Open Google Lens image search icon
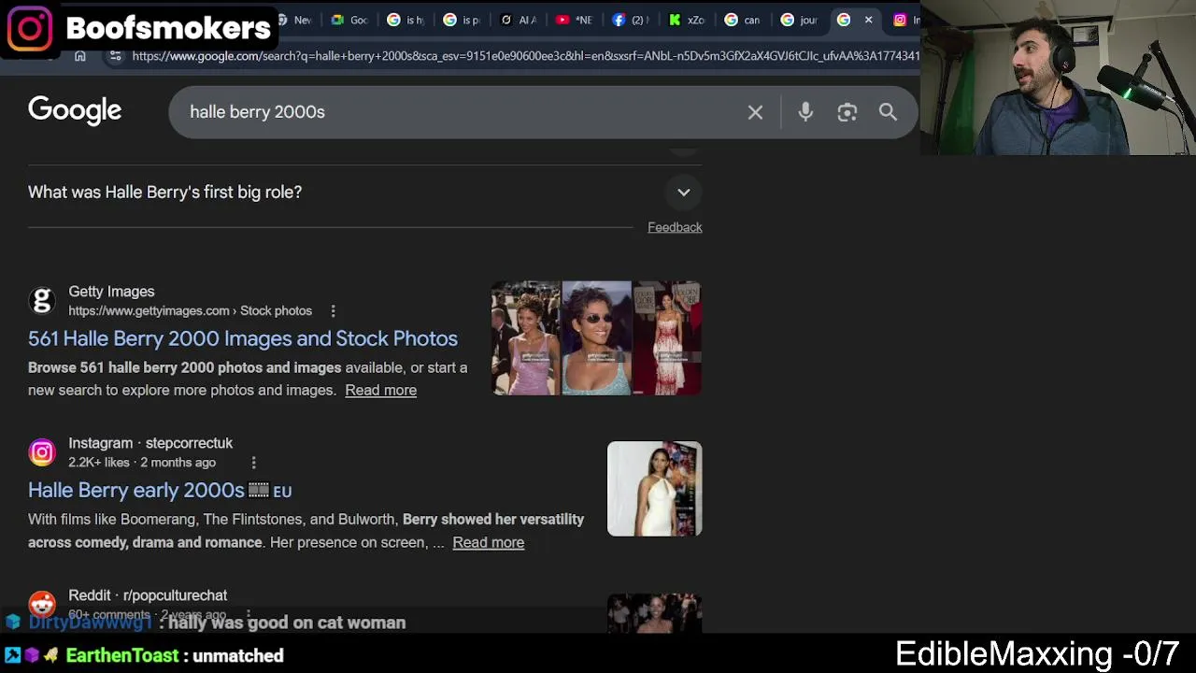The width and height of the screenshot is (1196, 673). tap(847, 112)
